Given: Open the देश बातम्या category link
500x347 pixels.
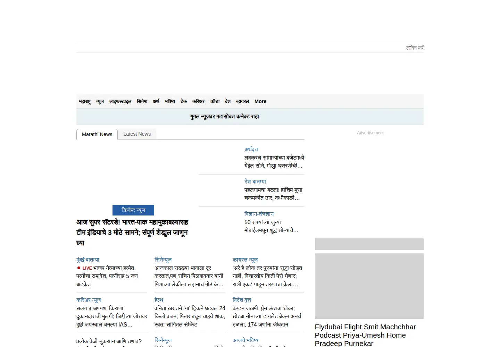Looking at the screenshot, I should point(255,181).
